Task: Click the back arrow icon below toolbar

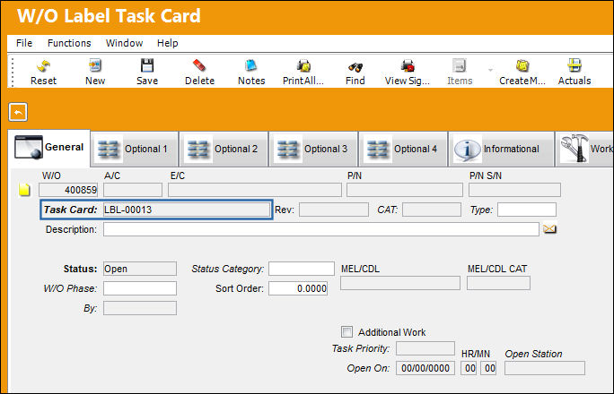Action: [18, 112]
